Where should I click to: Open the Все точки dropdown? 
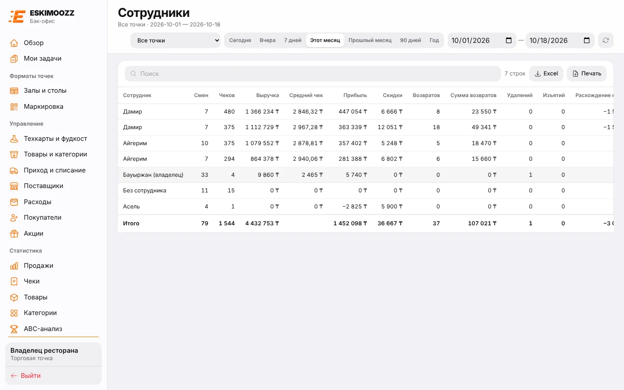[x=175, y=40]
